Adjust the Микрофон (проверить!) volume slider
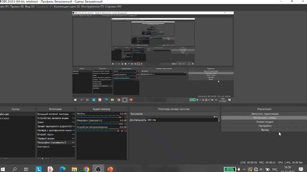This screenshot has height=172, width=307. 98,124
